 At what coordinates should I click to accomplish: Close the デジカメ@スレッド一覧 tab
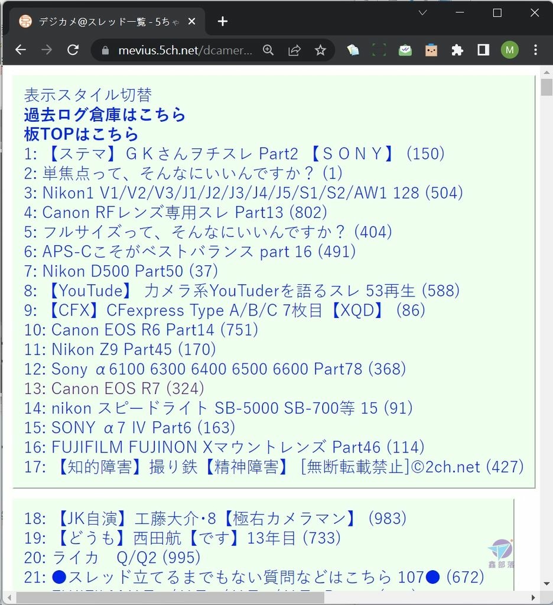click(x=191, y=21)
